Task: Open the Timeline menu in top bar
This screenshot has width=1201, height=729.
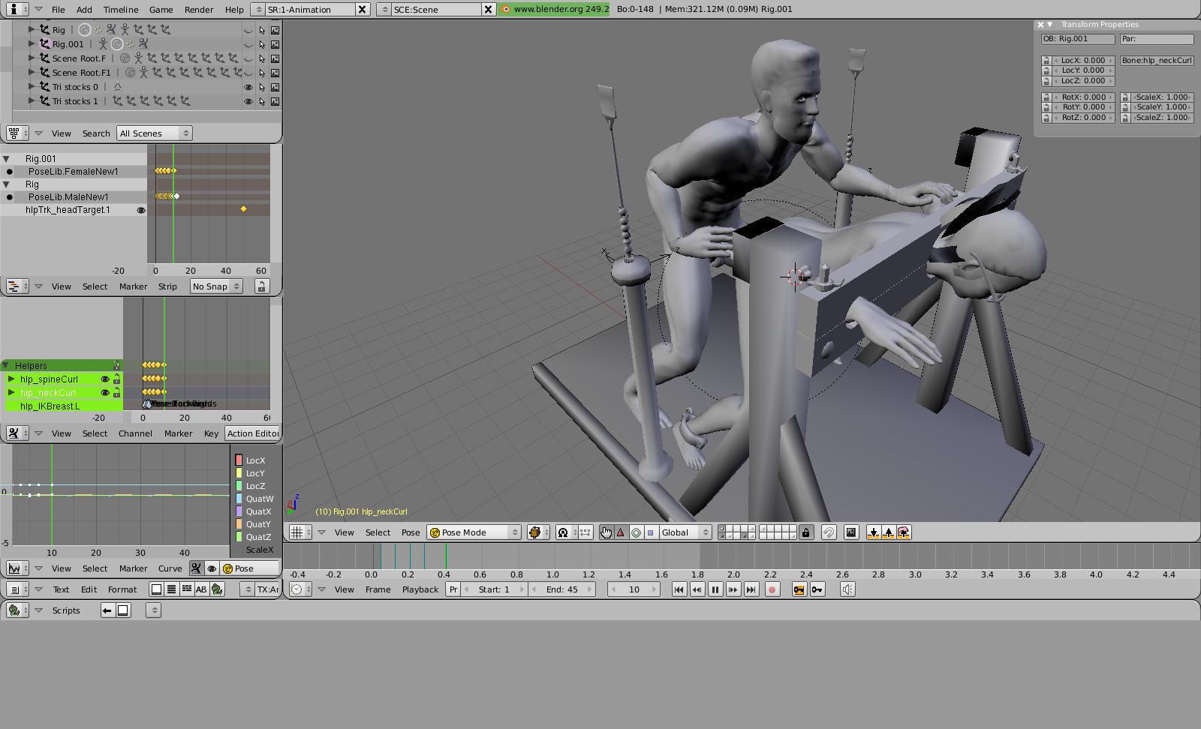Action: (120, 10)
